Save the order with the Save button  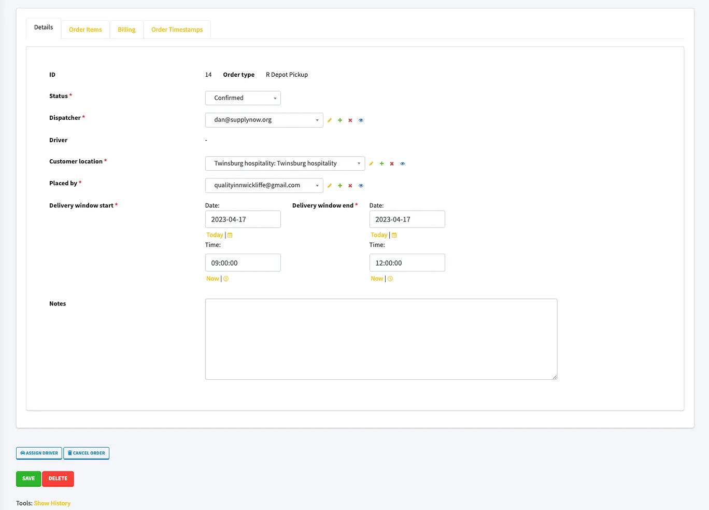[x=29, y=478]
